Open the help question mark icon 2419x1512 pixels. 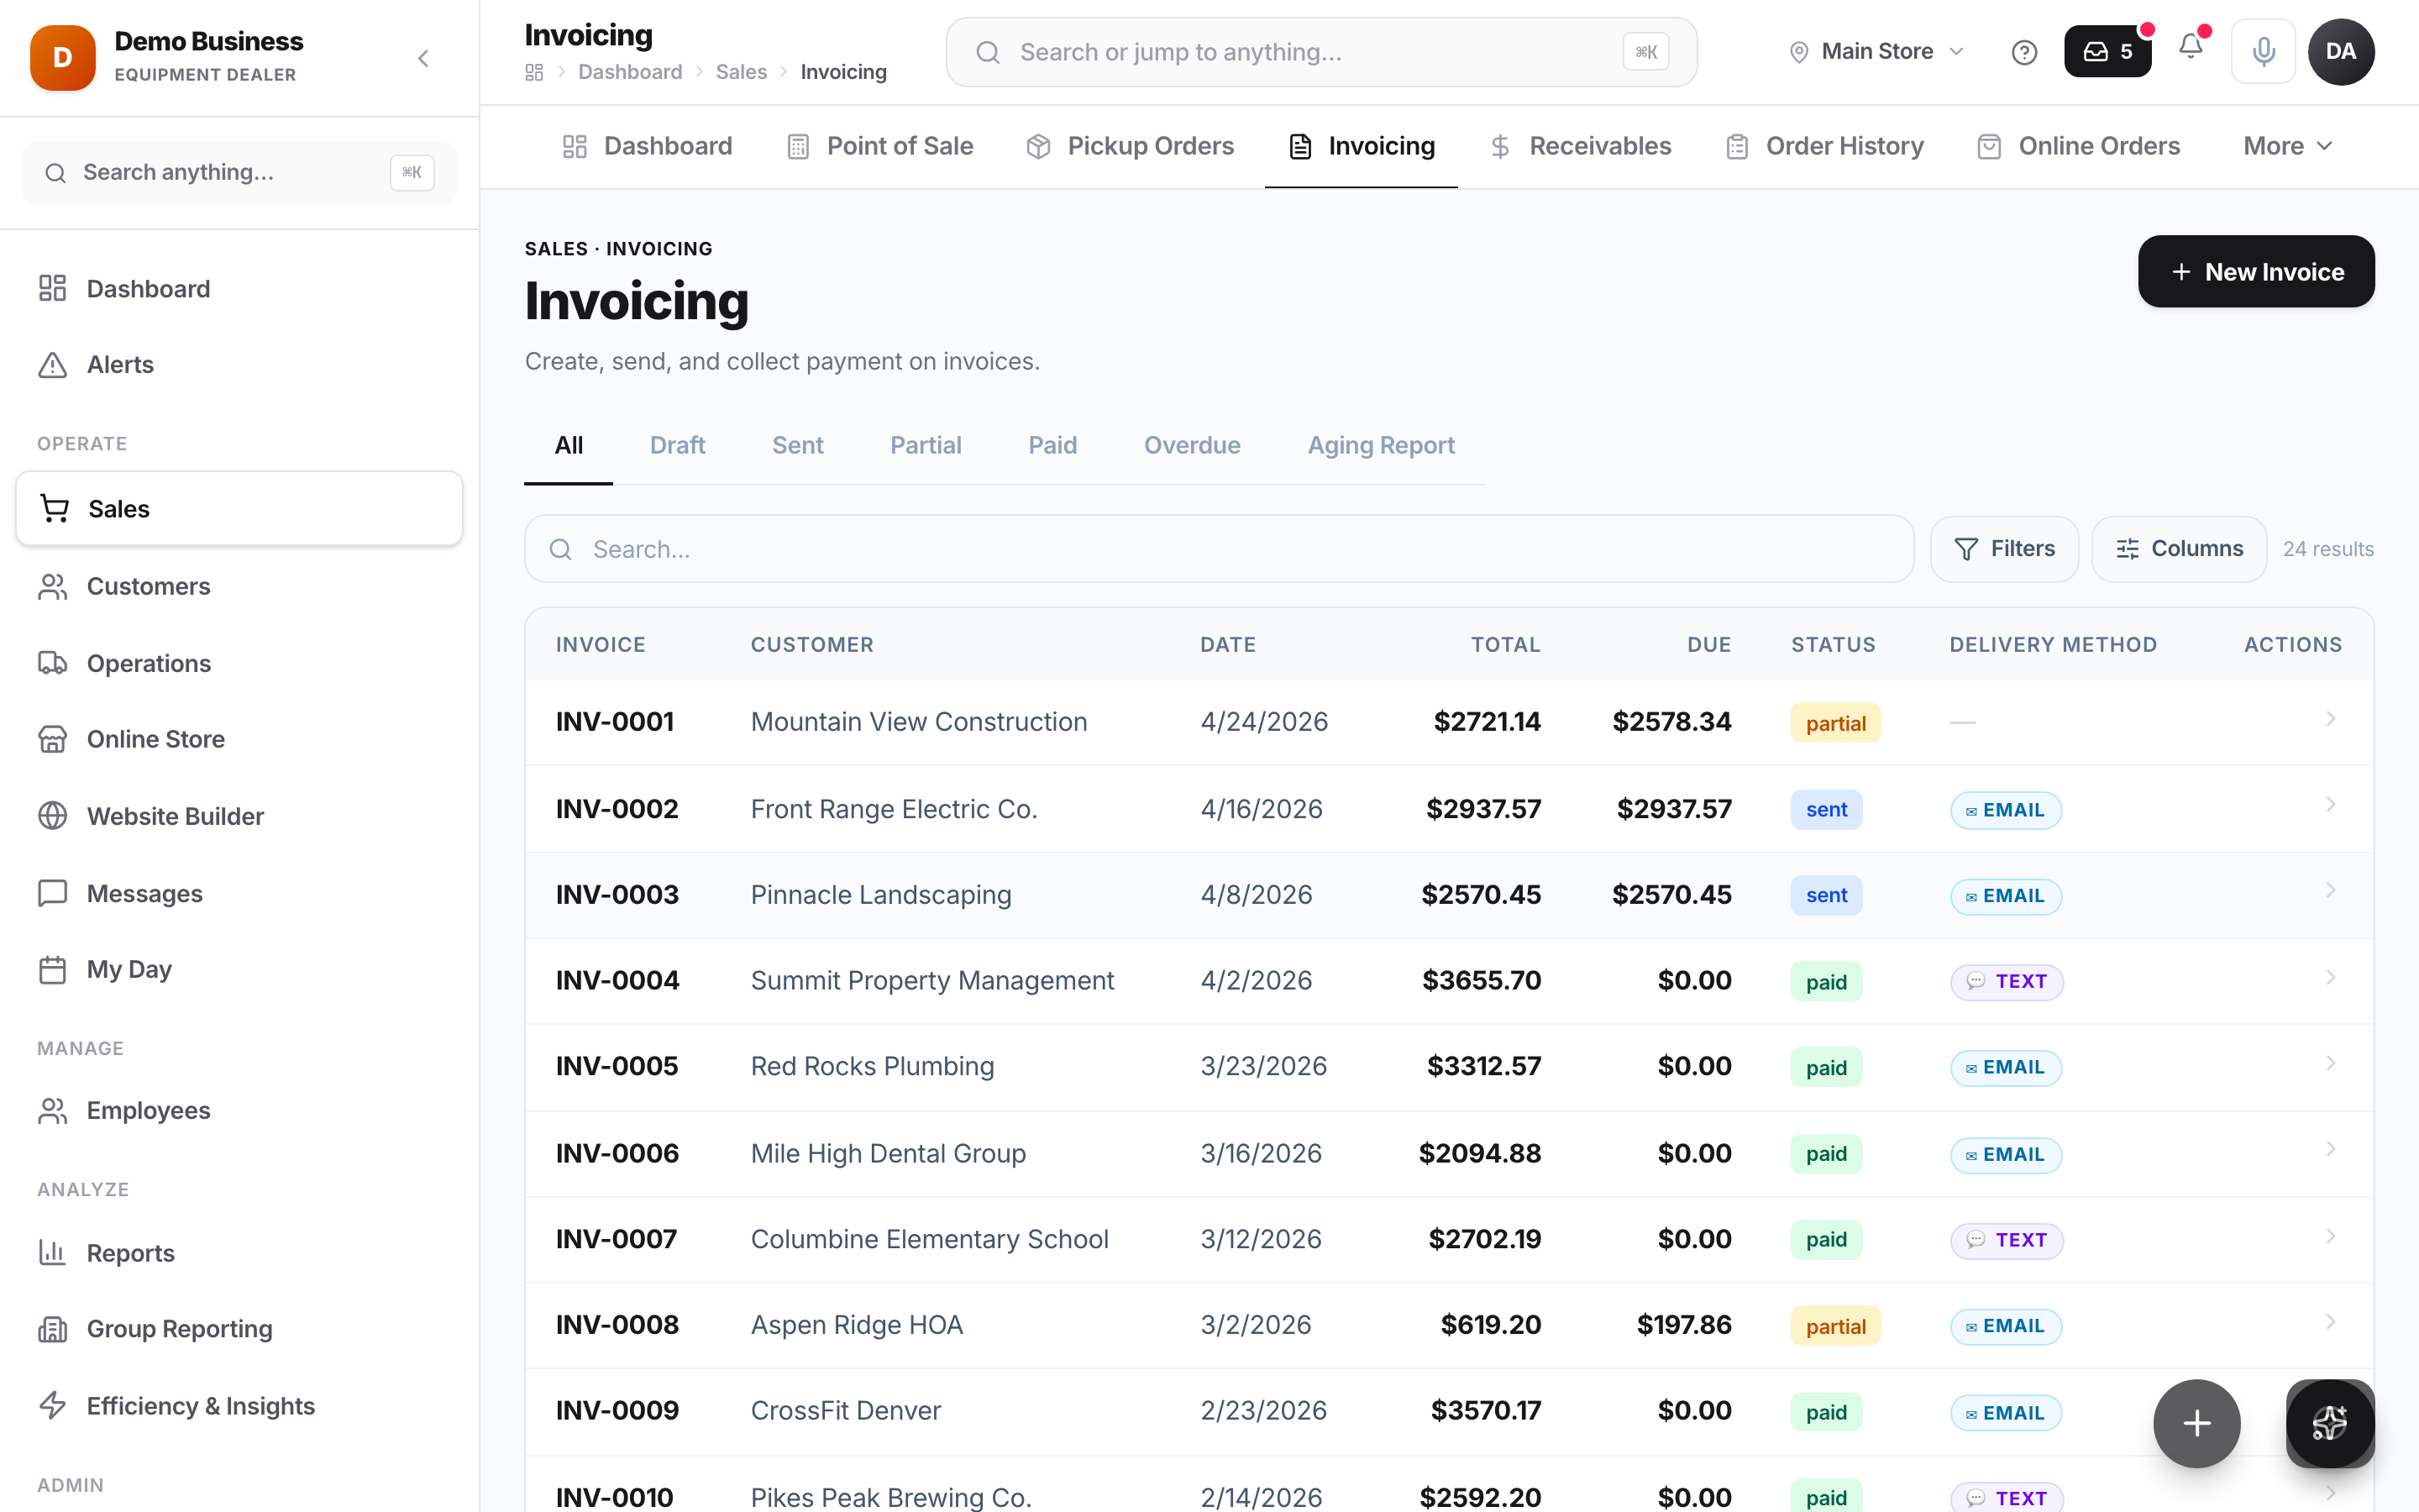[2024, 52]
